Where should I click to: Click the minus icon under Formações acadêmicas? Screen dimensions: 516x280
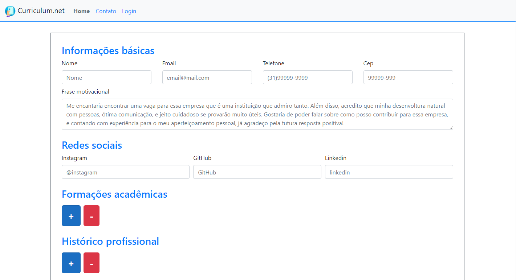coord(91,215)
